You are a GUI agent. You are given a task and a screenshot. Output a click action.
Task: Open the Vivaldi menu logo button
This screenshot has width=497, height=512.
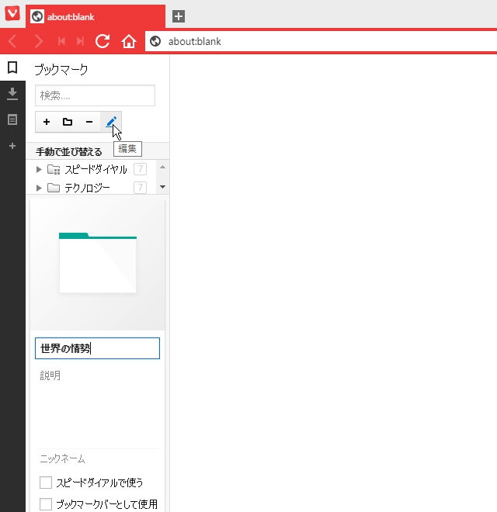pos(12,14)
